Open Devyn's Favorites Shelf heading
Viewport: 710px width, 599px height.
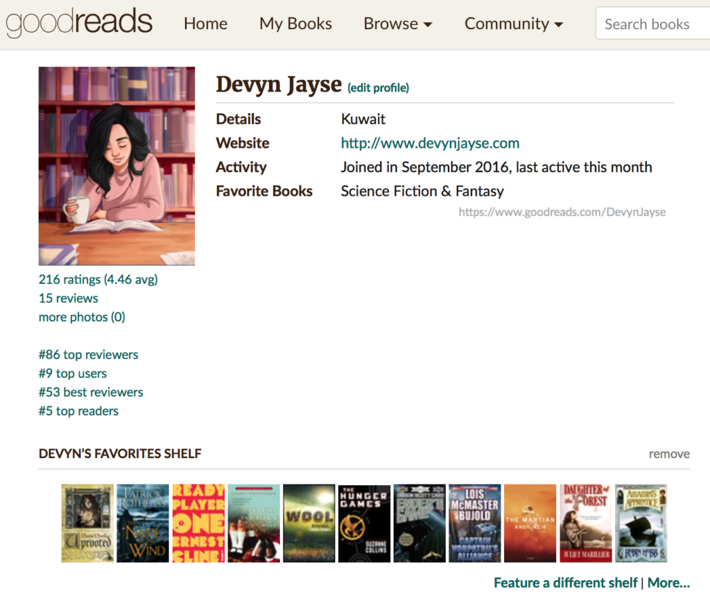pyautogui.click(x=120, y=453)
